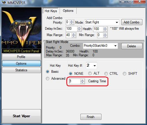147x125 pixels.
Task: Choose the SHIFT modifier radio button
Action: 125,74
